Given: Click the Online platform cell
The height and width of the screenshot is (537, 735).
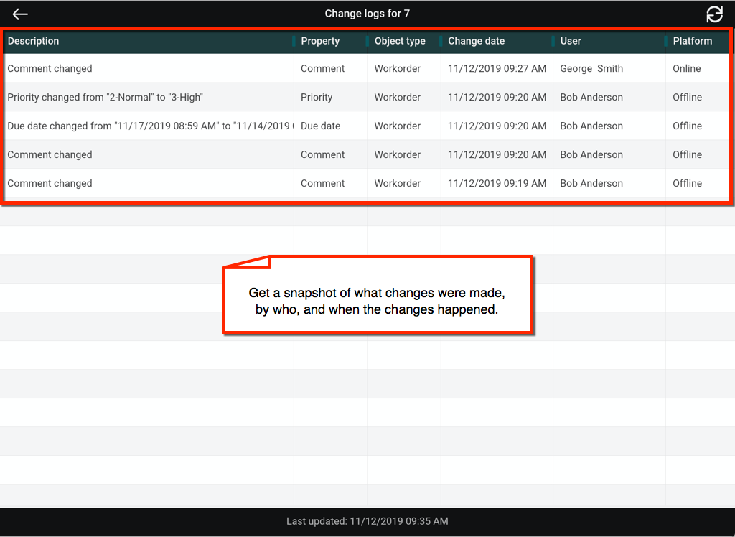Looking at the screenshot, I should pos(686,69).
